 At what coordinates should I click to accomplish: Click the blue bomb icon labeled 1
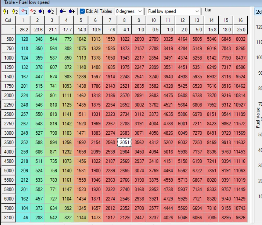point(41,11)
